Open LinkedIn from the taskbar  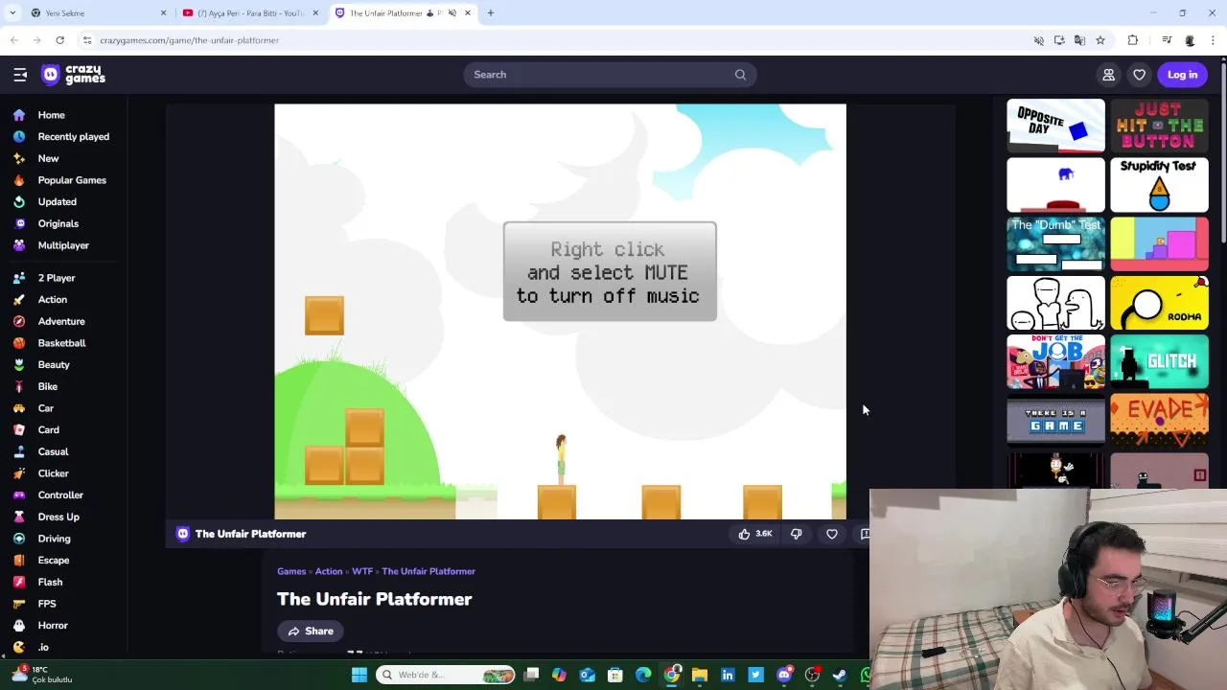coord(728,675)
